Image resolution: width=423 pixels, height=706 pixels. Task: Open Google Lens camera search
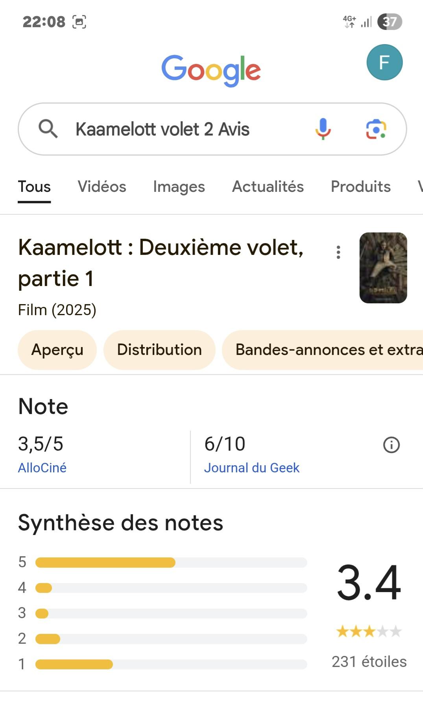[x=376, y=129]
